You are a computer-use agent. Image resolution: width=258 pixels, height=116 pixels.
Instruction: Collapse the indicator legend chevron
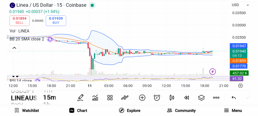click(x=14, y=48)
